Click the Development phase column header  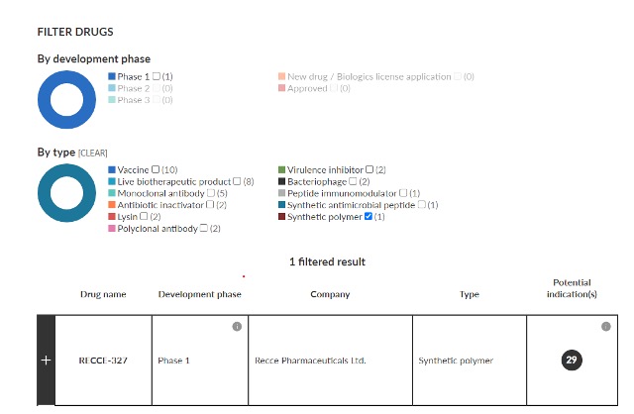199,294
